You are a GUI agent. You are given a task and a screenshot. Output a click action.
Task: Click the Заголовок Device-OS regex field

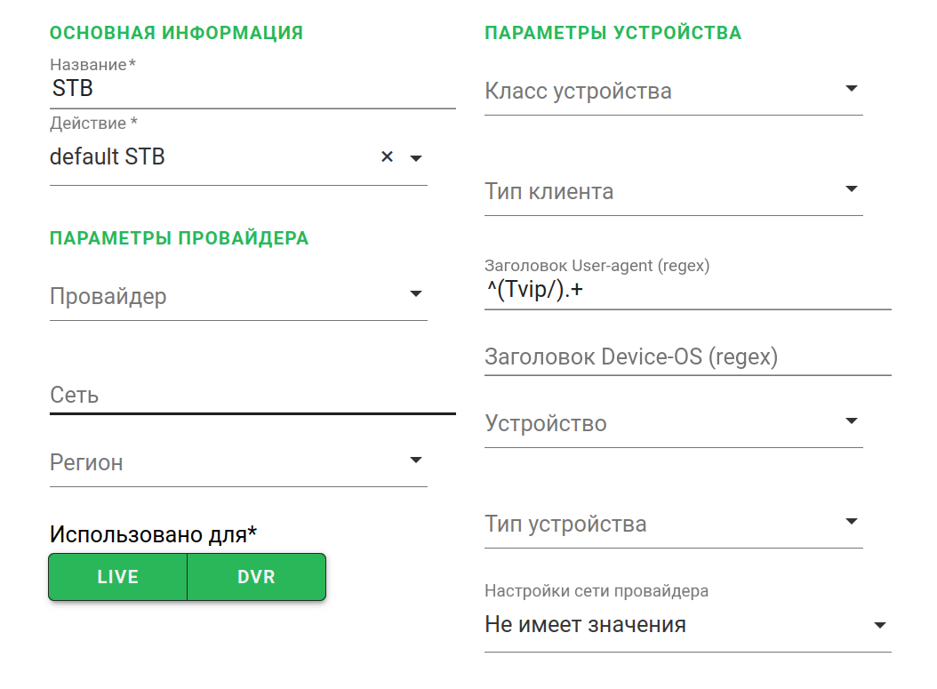point(687,357)
